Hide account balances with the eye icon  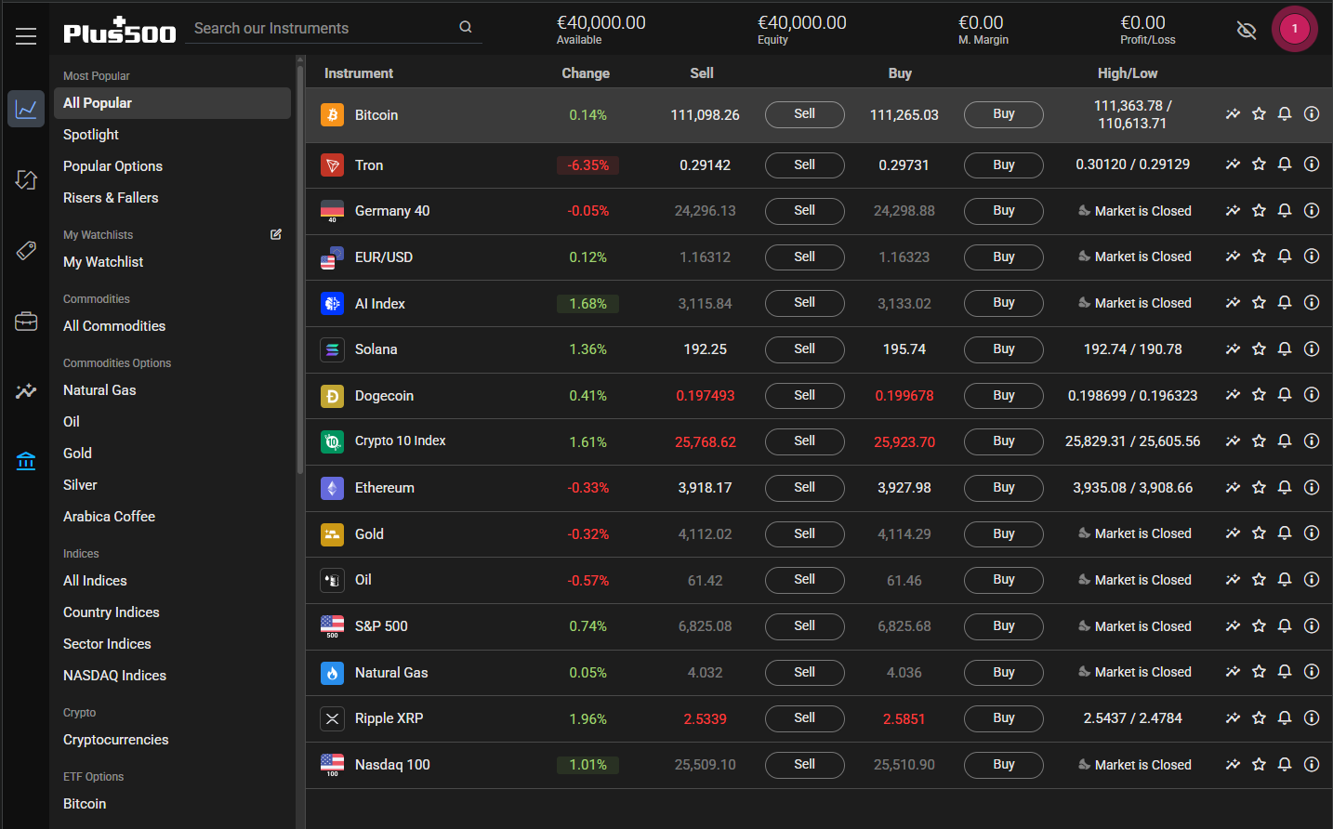point(1247,31)
